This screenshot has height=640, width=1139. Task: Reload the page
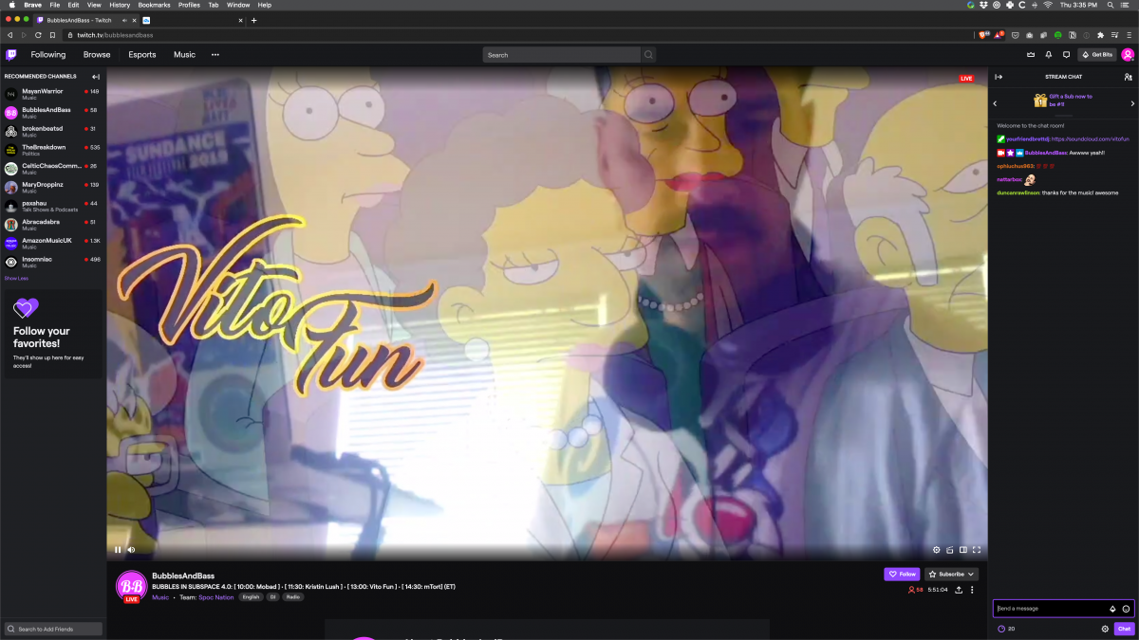tap(38, 35)
